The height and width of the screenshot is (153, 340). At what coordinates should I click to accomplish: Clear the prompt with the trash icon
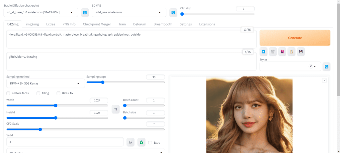click(273, 52)
